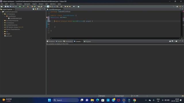This screenshot has width=184, height=103.
Task: Click the editor vertical scrollbar
Action: 182,24
